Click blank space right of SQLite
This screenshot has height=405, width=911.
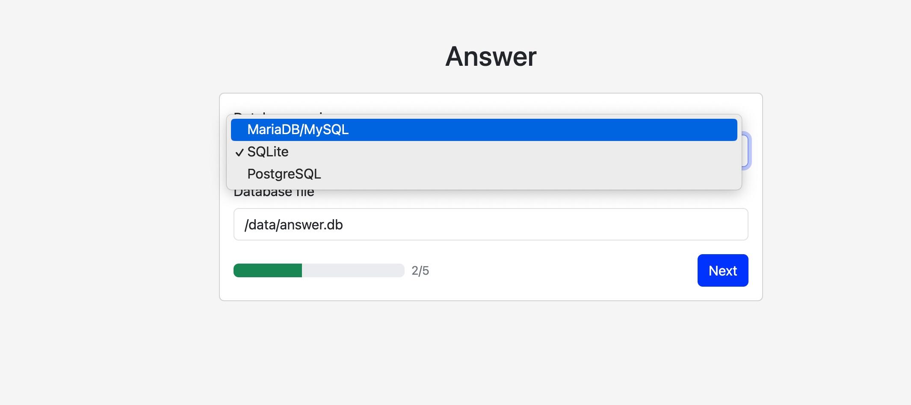pos(513,152)
